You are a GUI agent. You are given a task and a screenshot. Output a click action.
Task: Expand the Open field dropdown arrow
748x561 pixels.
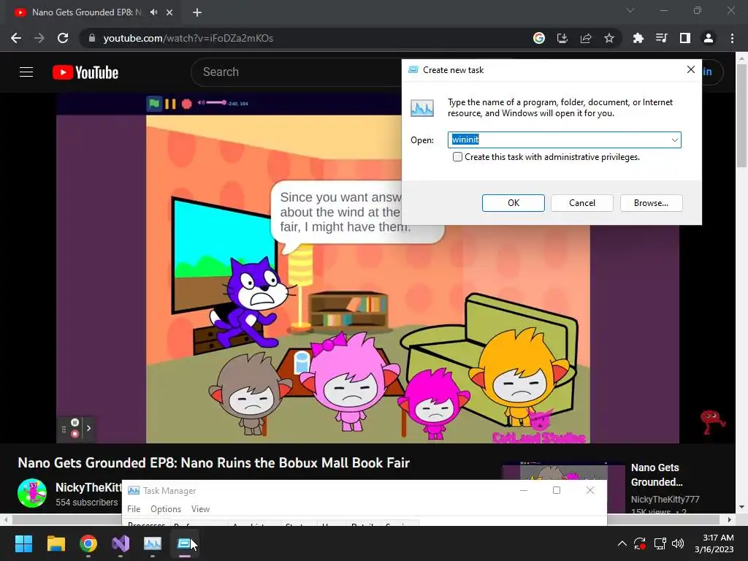click(674, 140)
